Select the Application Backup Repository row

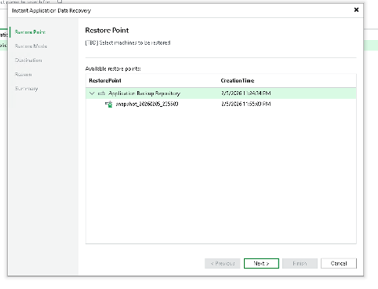point(221,93)
